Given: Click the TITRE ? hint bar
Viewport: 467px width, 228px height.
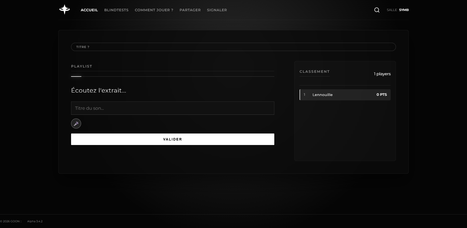Looking at the screenshot, I should point(233,47).
